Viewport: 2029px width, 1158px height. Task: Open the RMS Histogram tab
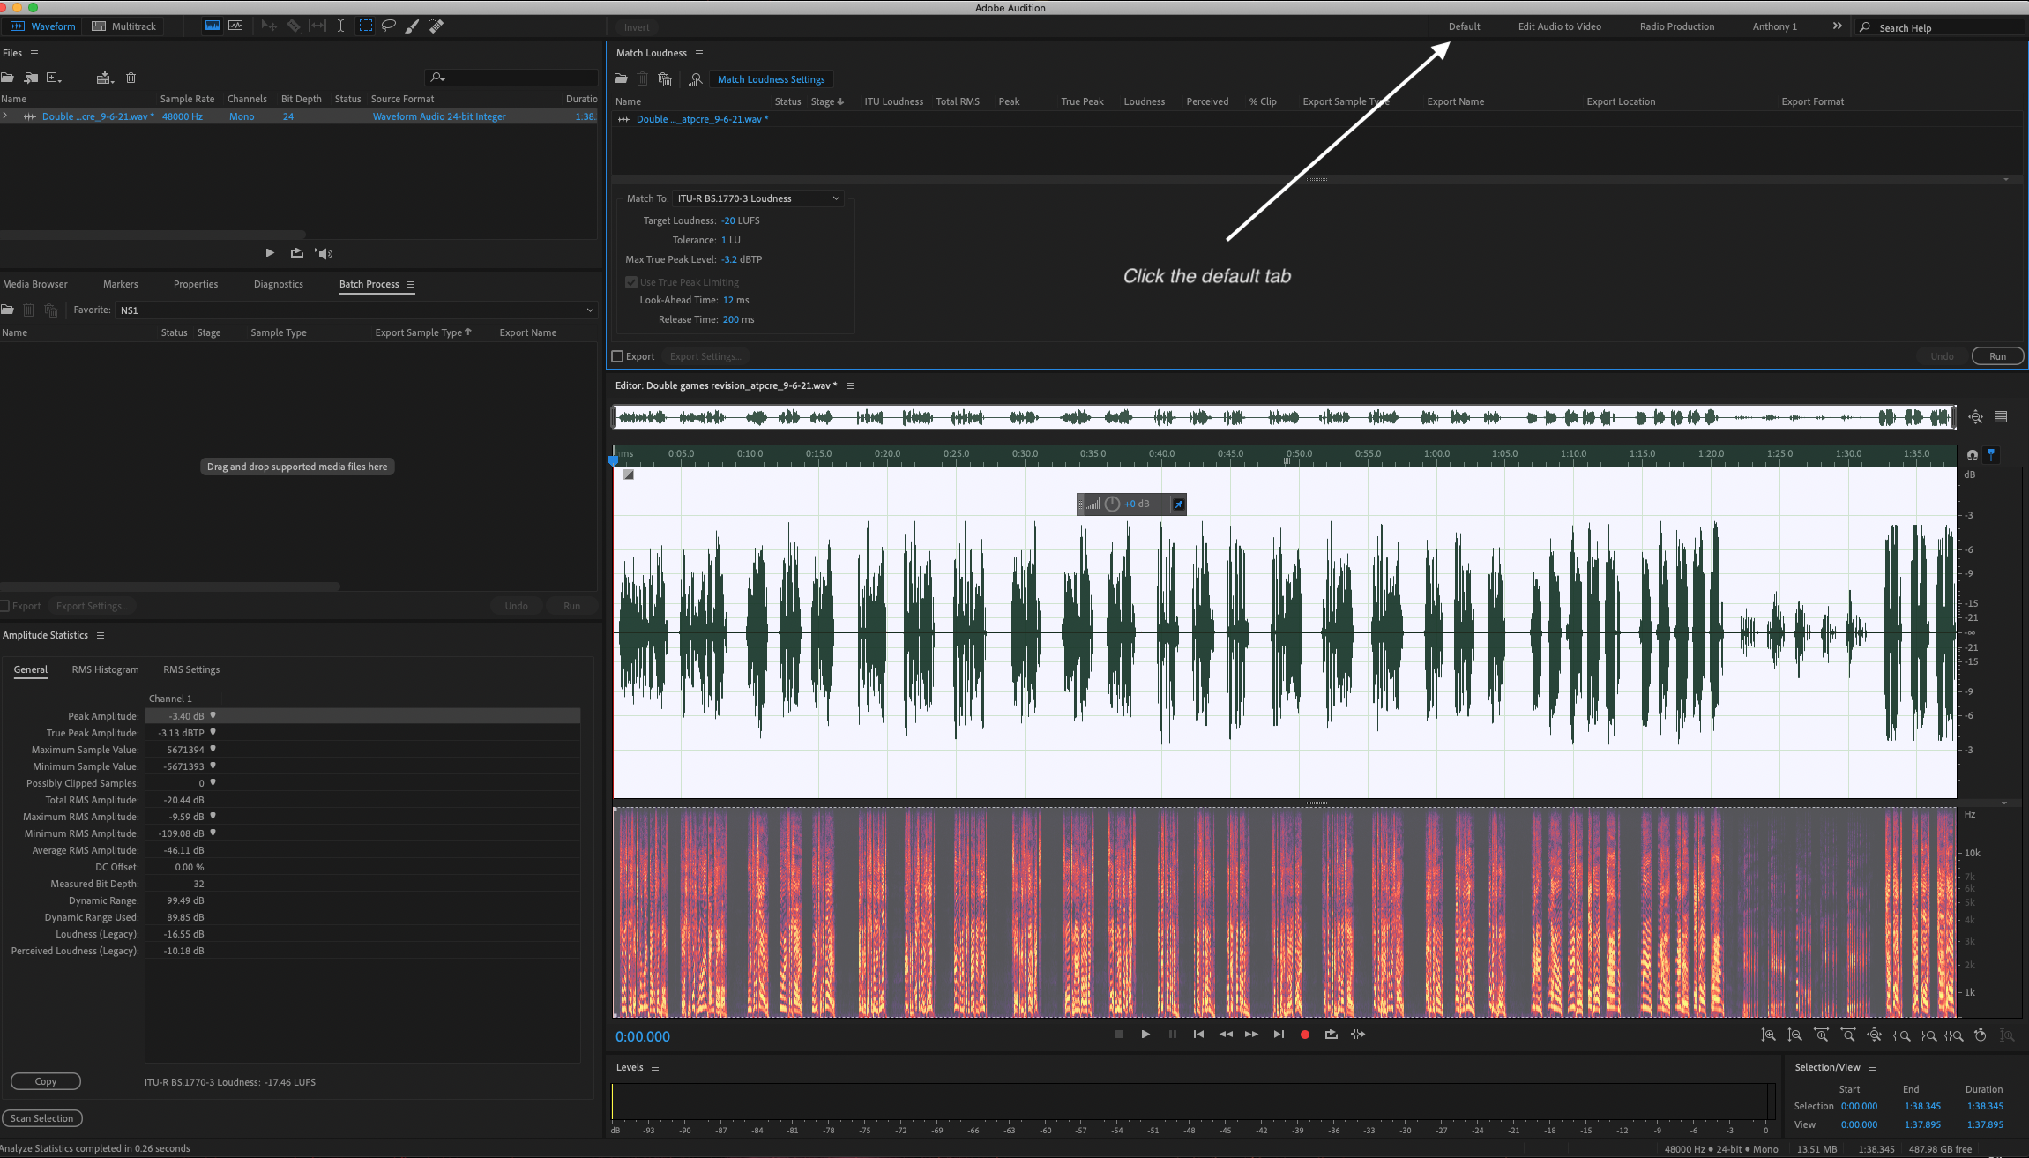(105, 669)
